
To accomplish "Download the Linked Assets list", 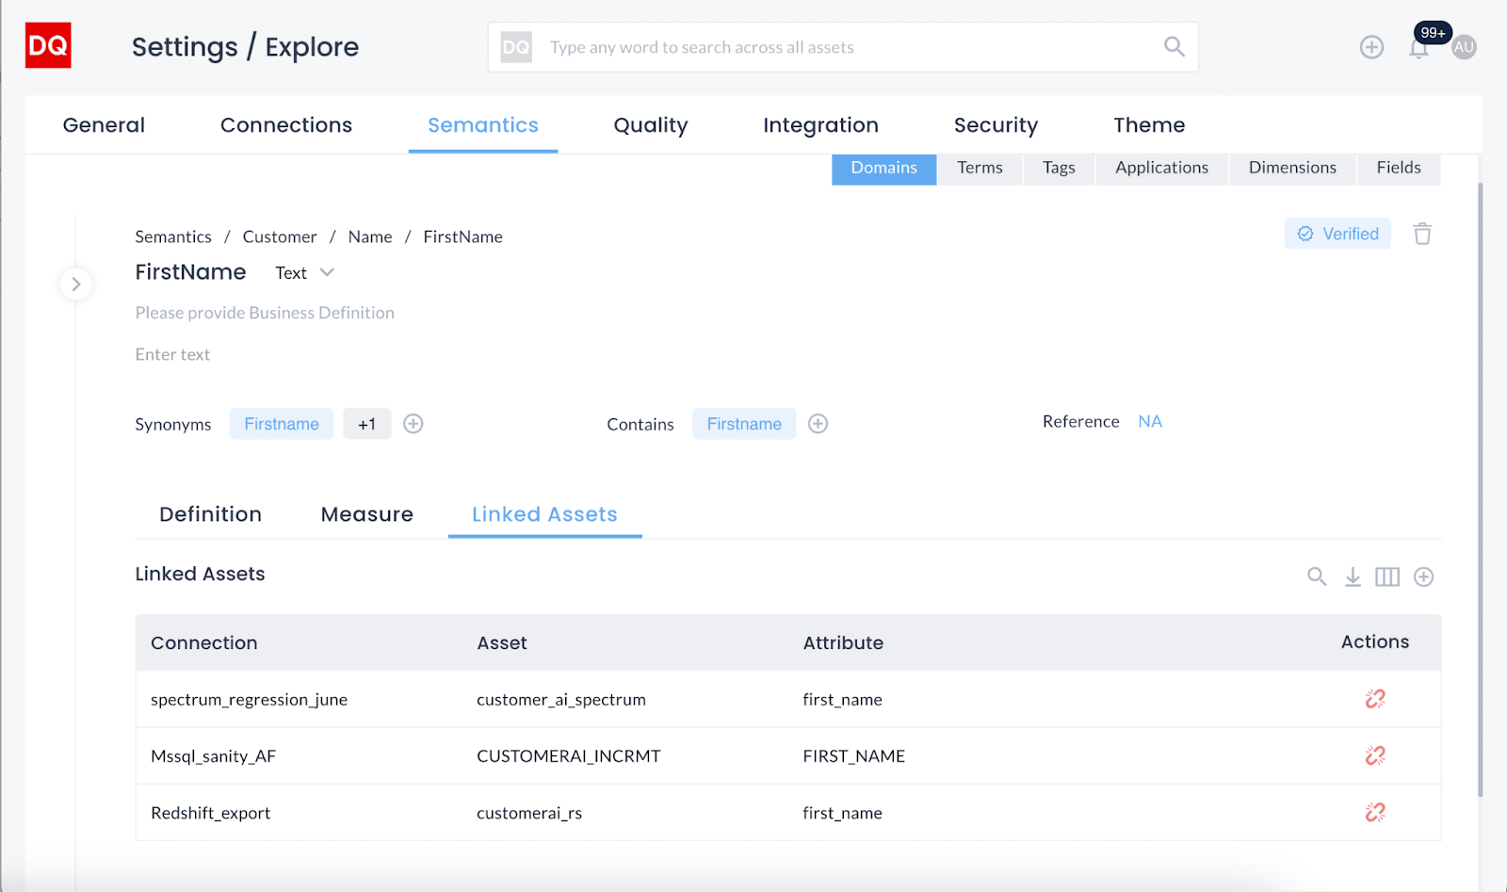I will (x=1353, y=576).
